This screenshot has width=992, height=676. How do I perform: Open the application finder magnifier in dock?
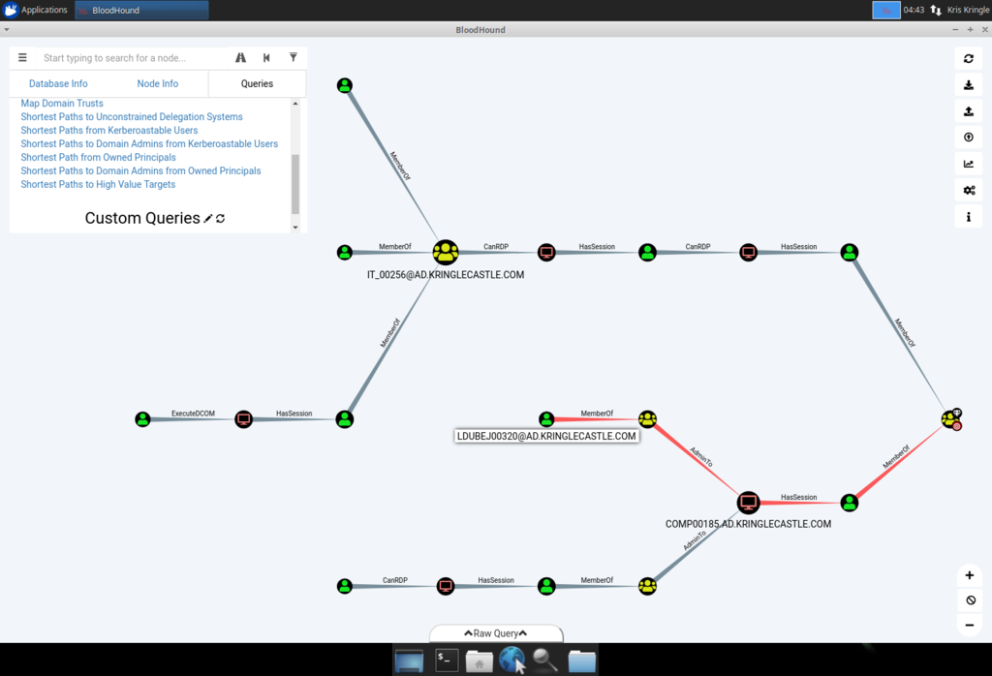click(x=544, y=661)
